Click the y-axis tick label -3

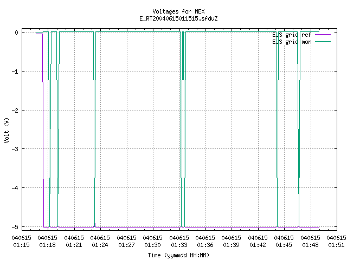(x=15, y=149)
